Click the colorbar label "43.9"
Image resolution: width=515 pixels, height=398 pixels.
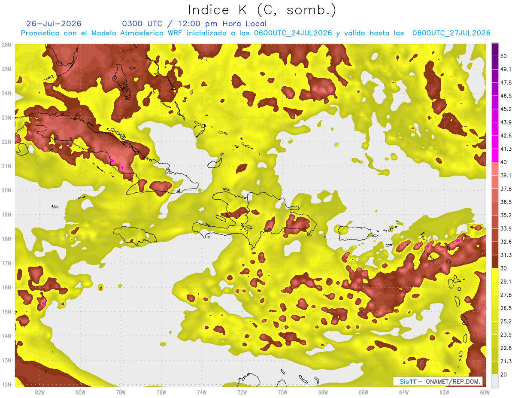click(x=506, y=122)
